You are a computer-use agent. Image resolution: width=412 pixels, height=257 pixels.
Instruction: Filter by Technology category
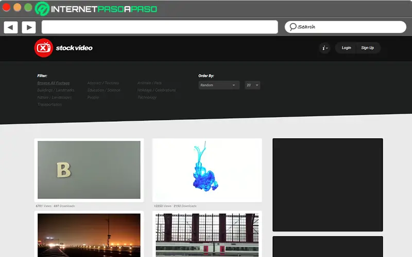147,97
